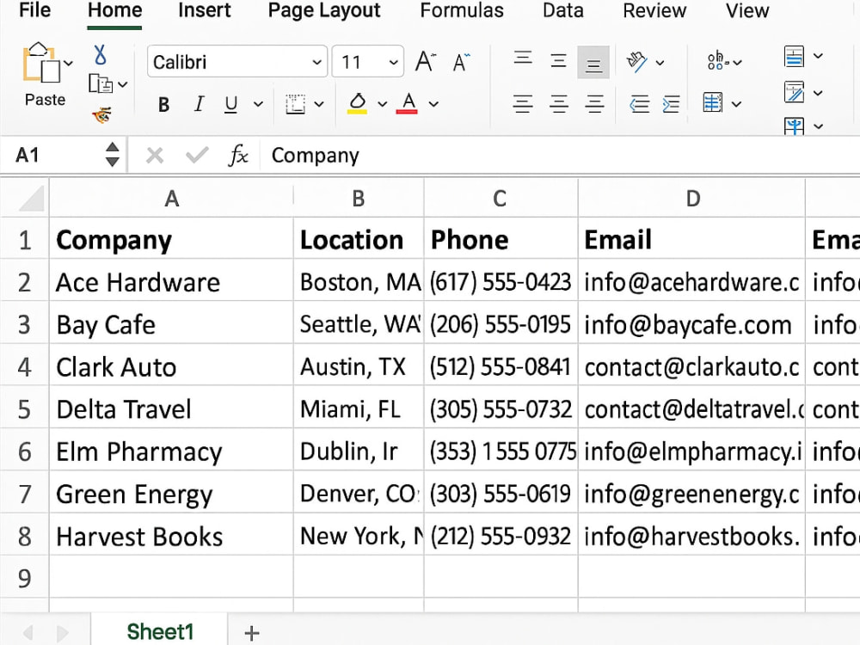Click the Orientation text angle icon
The image size is (860, 645).
636,61
